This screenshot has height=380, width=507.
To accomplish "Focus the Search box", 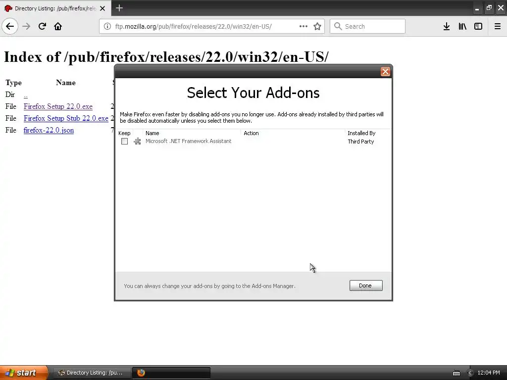I will click(367, 26).
